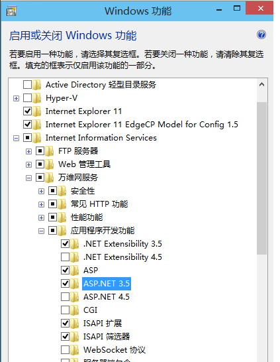Click the CGI folder icon
The height and width of the screenshot is (362, 280).
click(x=74, y=310)
